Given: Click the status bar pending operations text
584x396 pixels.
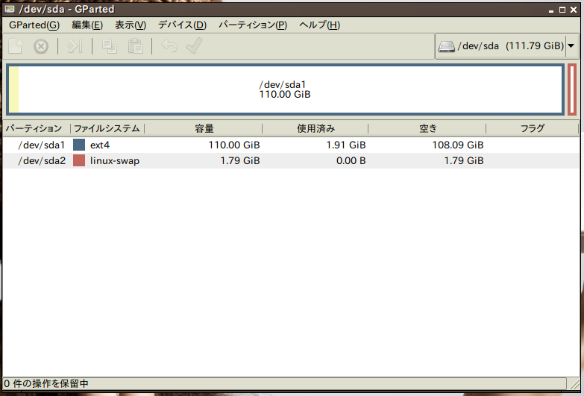Looking at the screenshot, I should pyautogui.click(x=46, y=383).
